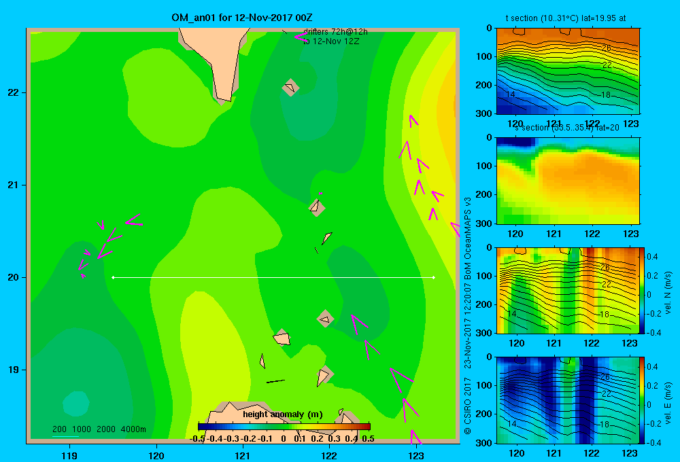
Task: Open the temperature section plot panel
Action: click(568, 71)
